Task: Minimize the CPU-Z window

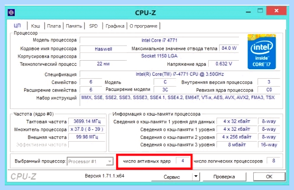Action: (x=248, y=11)
